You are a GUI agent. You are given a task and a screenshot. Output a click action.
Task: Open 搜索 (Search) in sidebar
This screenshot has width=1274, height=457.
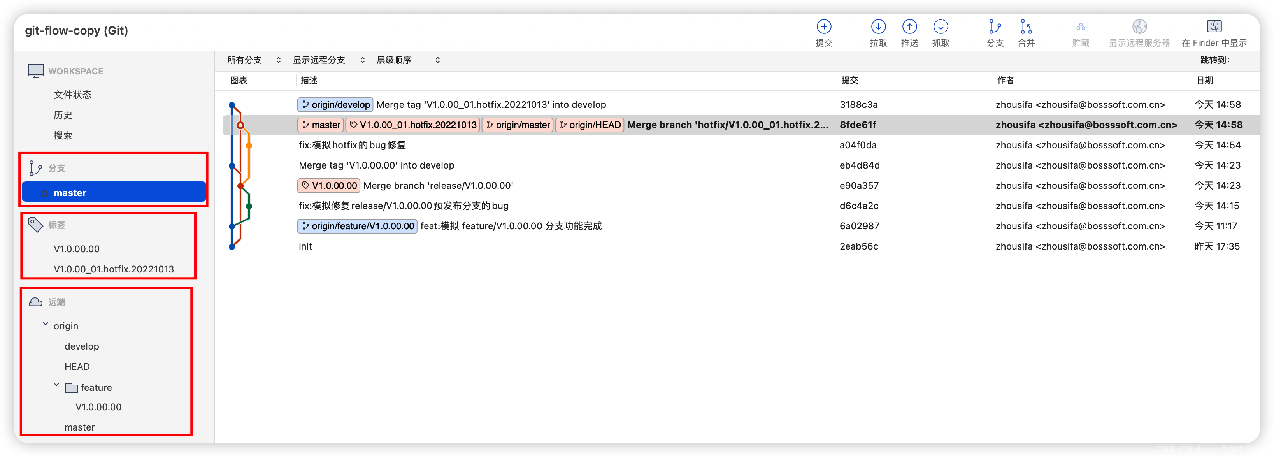pyautogui.click(x=63, y=135)
